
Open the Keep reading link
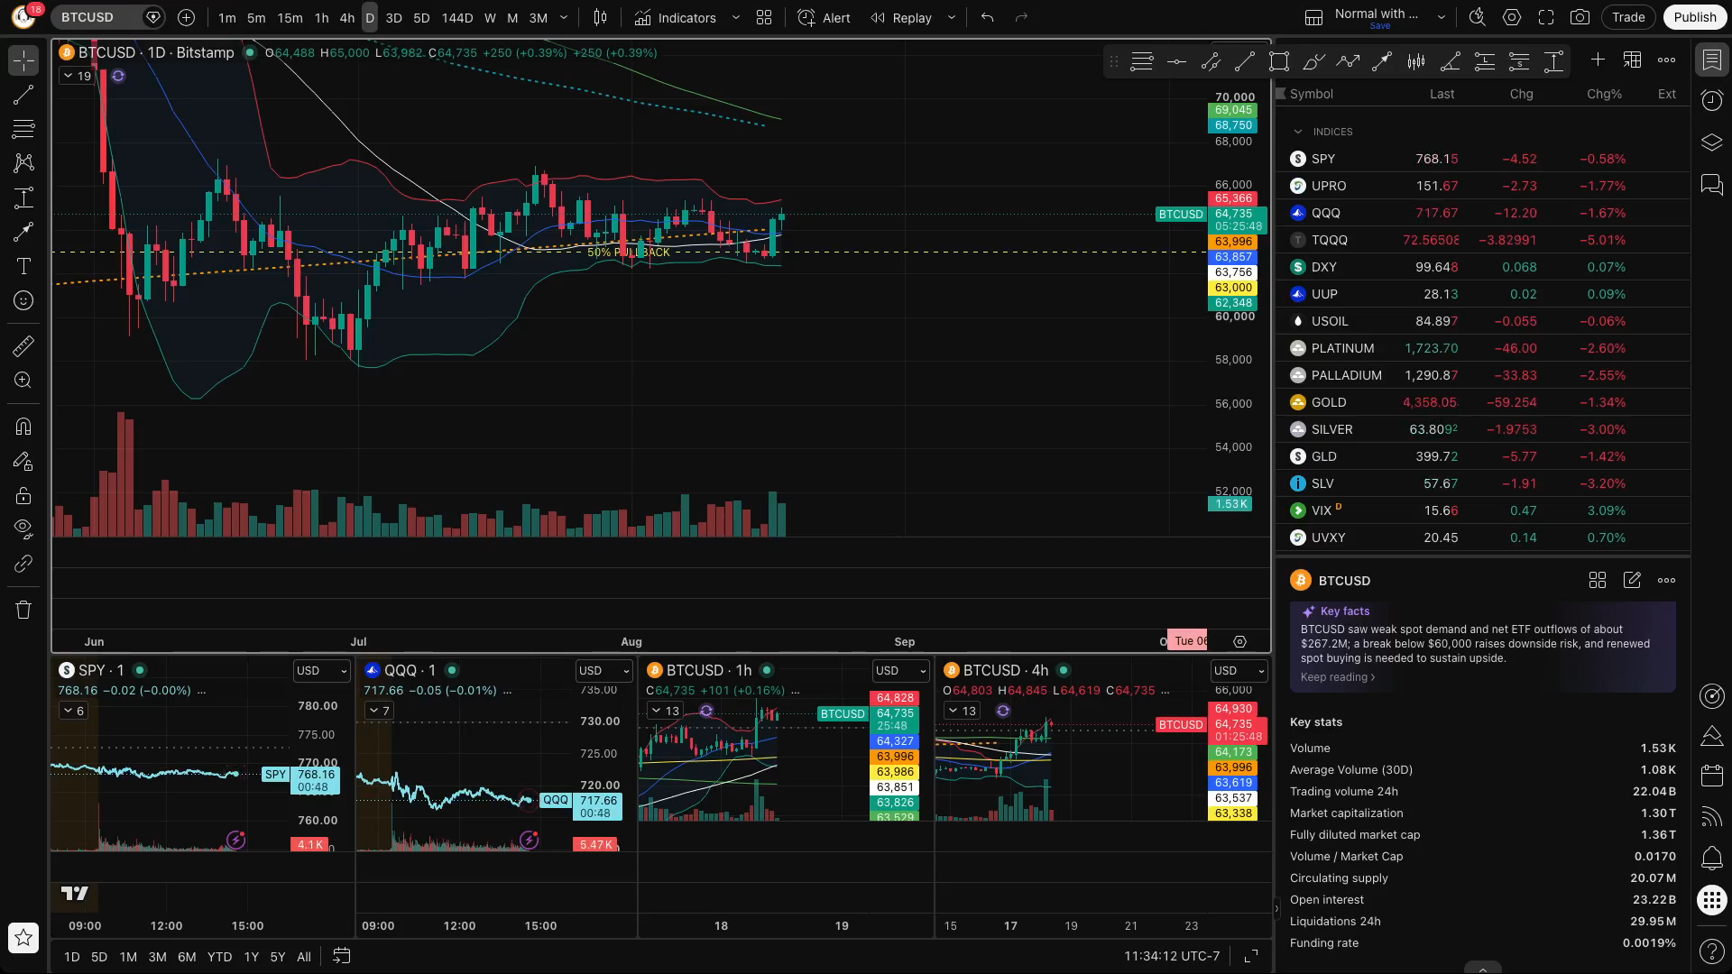pyautogui.click(x=1338, y=677)
